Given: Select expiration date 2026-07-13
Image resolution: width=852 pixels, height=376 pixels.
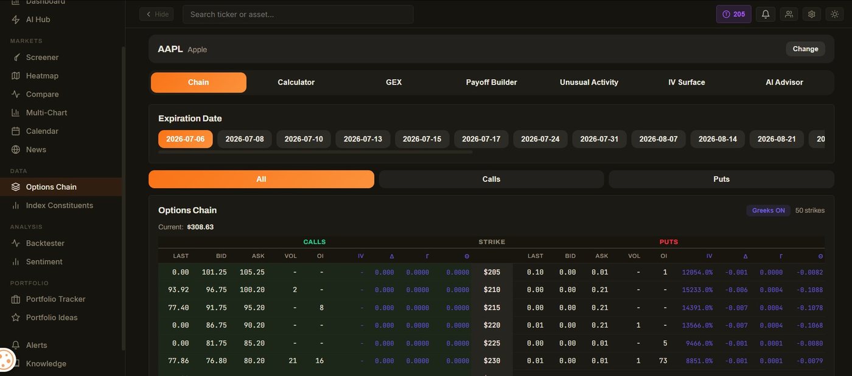Looking at the screenshot, I should click(363, 139).
